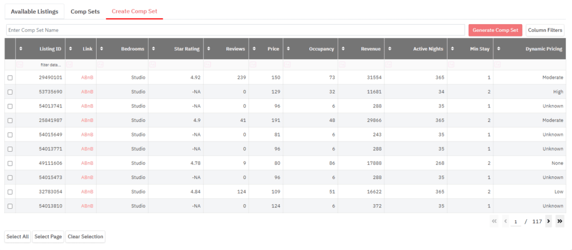Check the box for listing 54013810
The height and width of the screenshot is (250, 572).
[10, 206]
